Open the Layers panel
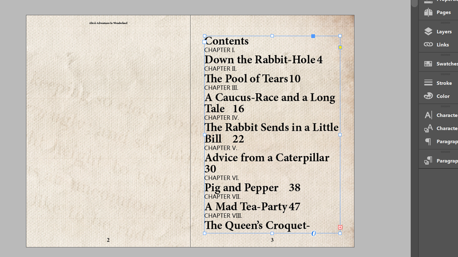This screenshot has height=257, width=458. (438, 32)
